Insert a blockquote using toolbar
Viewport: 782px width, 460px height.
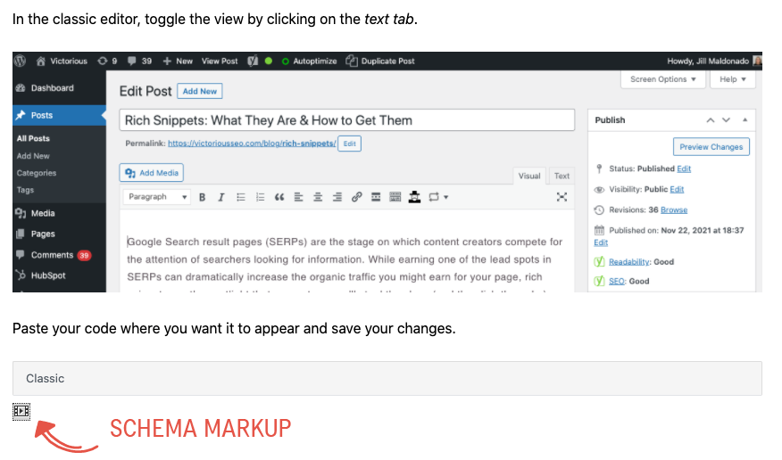pyautogui.click(x=279, y=197)
